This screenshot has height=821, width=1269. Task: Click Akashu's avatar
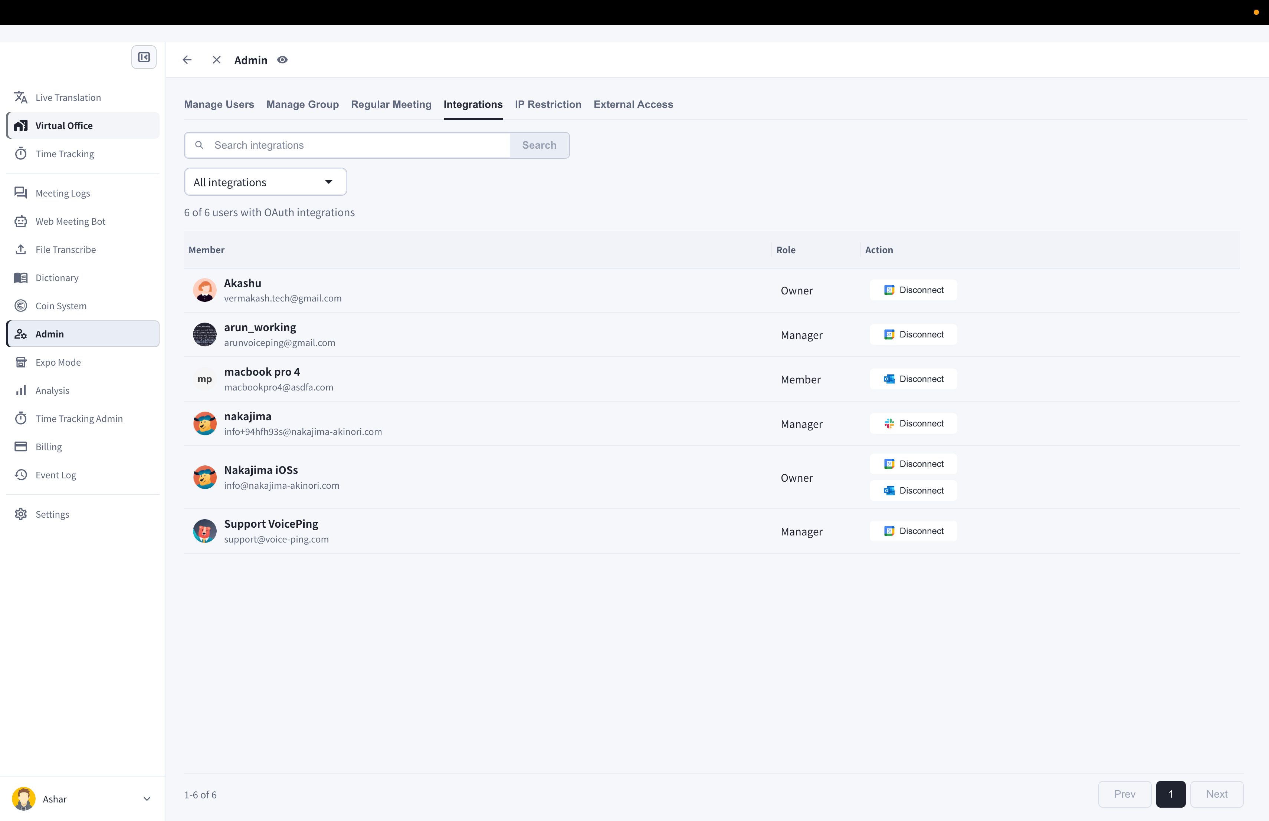click(x=205, y=290)
